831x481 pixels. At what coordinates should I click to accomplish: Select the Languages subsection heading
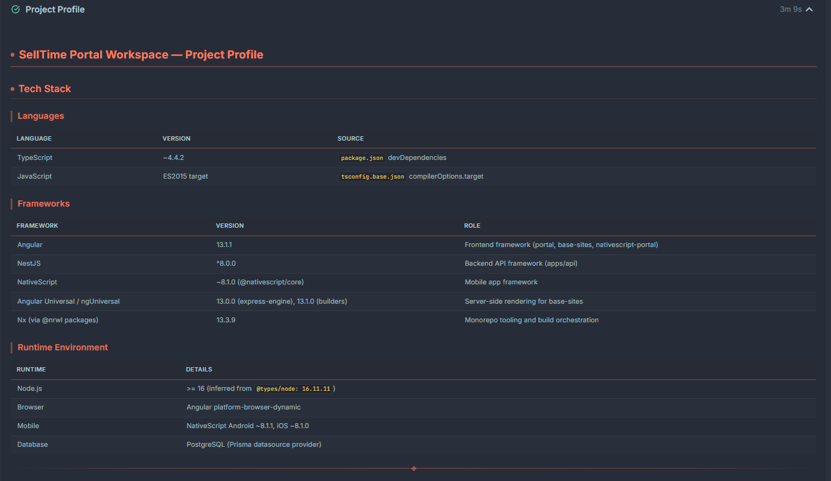tap(40, 116)
